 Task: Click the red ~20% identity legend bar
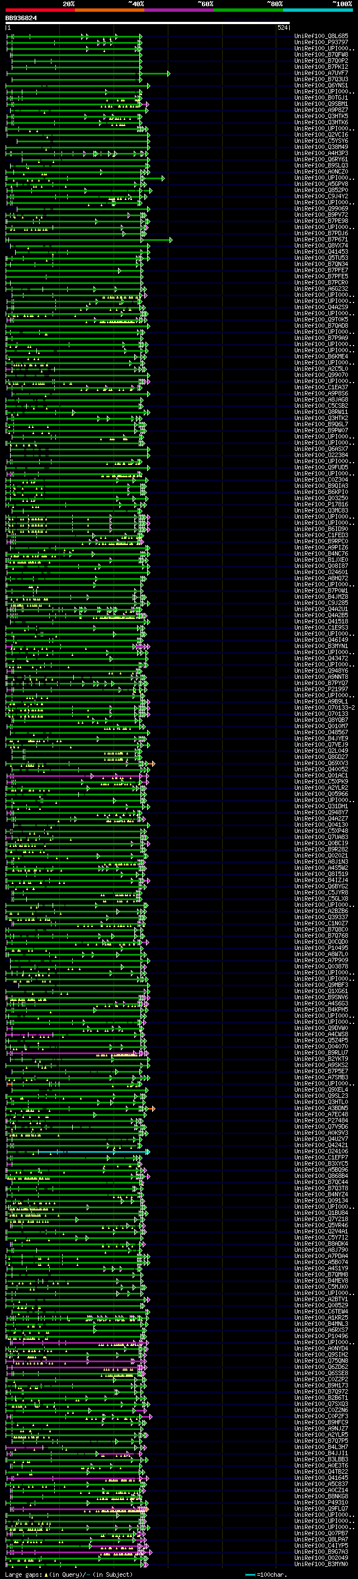(x=40, y=10)
